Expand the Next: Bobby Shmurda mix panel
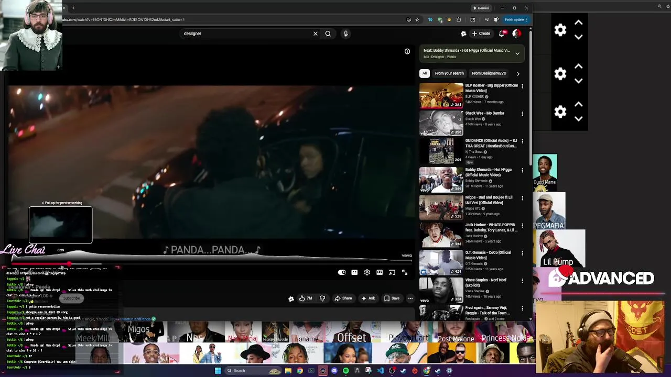This screenshot has width=671, height=377. pos(517,53)
